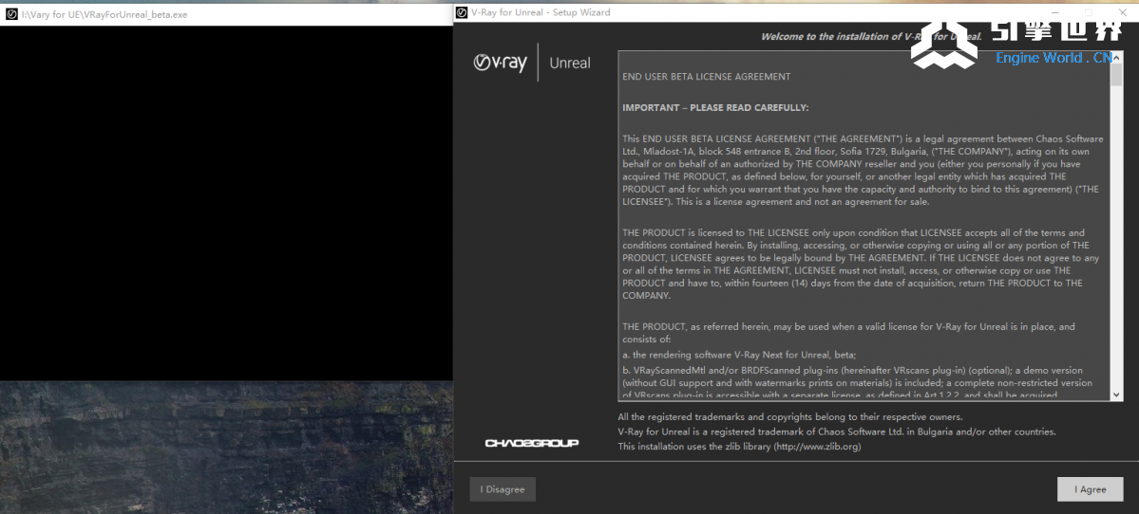Screen dimensions: 1139x514
Task: Click the V-Ray icon in Setup Wizard title bar
Action: pyautogui.click(x=461, y=12)
